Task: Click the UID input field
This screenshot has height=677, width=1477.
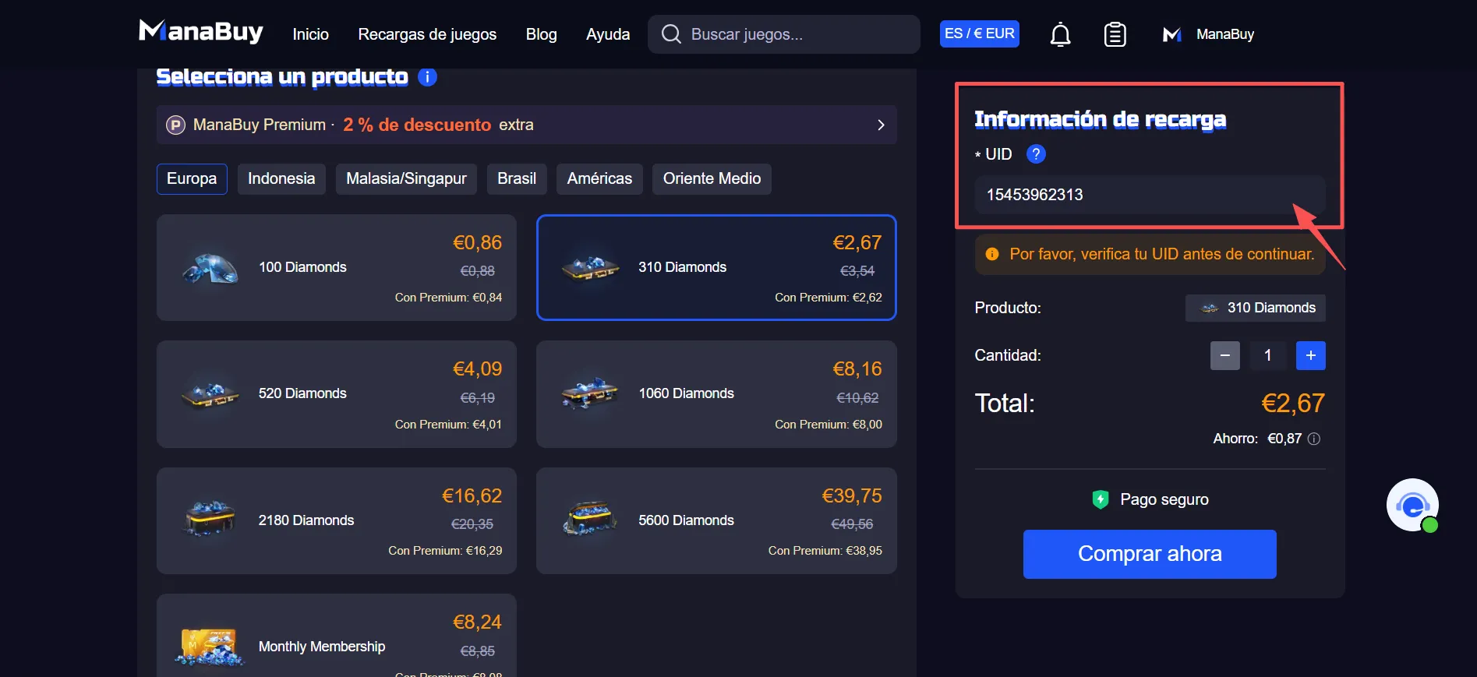Action: (1150, 195)
